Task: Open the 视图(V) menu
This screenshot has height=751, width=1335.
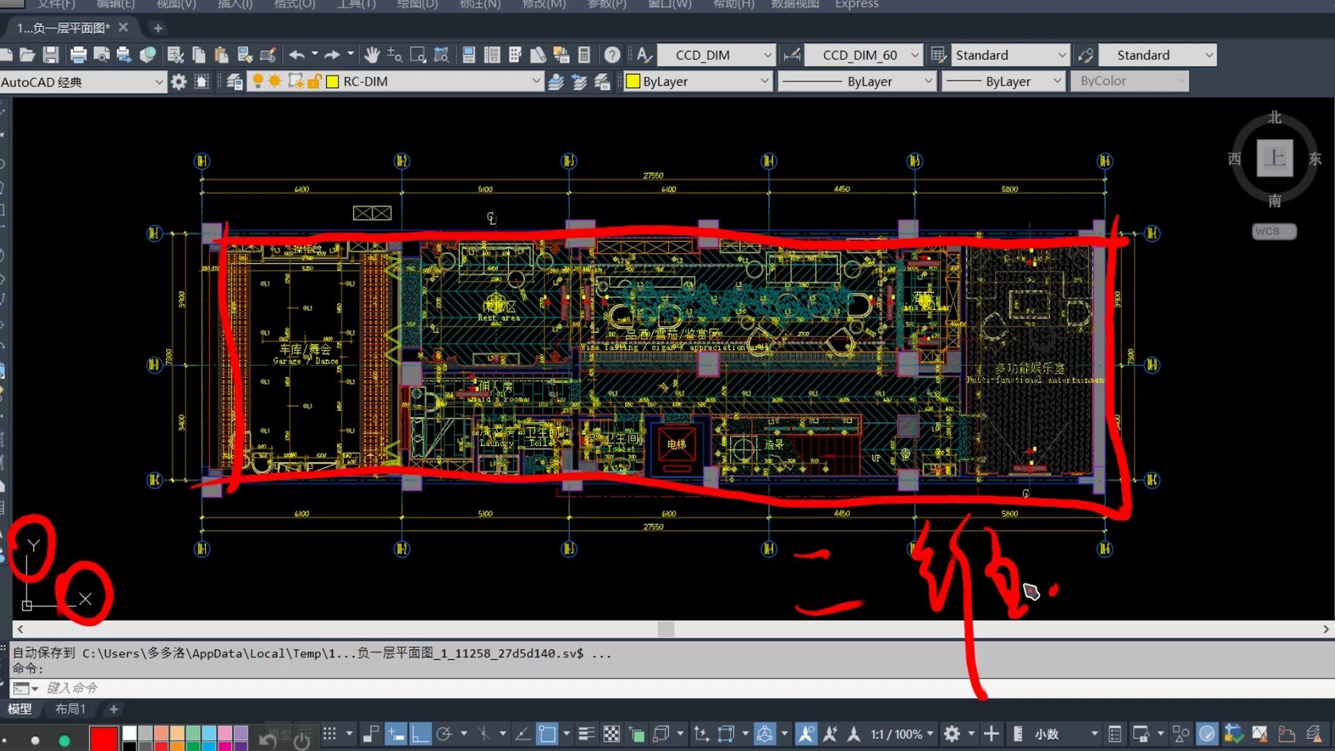Action: tap(176, 5)
